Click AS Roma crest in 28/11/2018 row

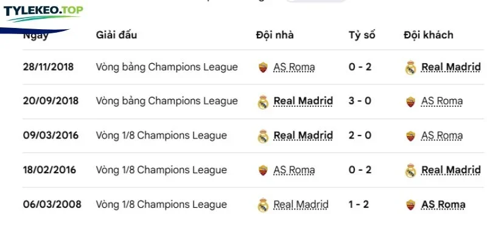pyautogui.click(x=263, y=67)
